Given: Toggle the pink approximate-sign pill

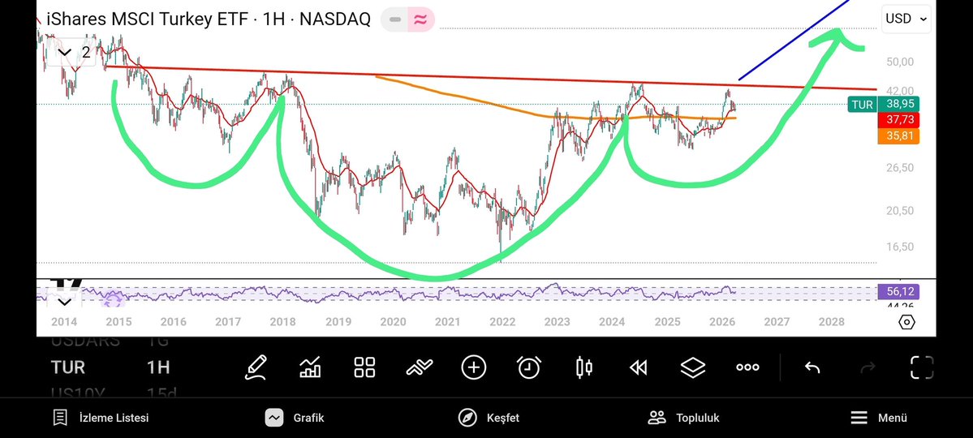Looking at the screenshot, I should coord(420,19).
